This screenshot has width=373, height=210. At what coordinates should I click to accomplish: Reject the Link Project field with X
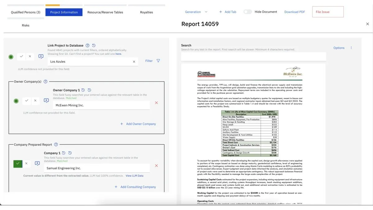pyautogui.click(x=30, y=57)
